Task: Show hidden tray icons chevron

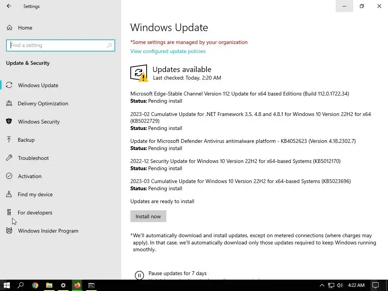Action: click(322, 285)
